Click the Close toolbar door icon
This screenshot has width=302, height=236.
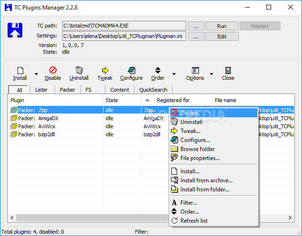228,70
